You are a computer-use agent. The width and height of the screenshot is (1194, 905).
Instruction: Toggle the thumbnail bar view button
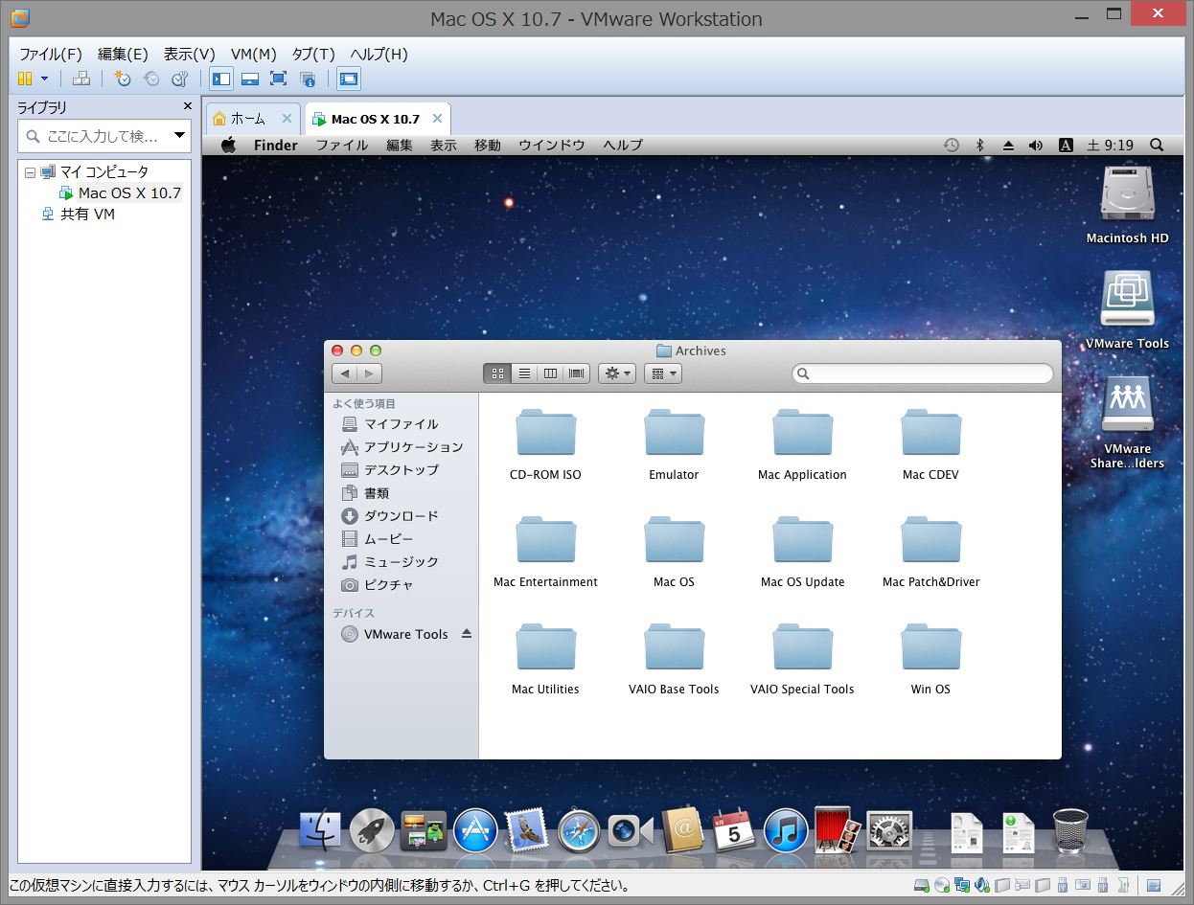pos(250,79)
